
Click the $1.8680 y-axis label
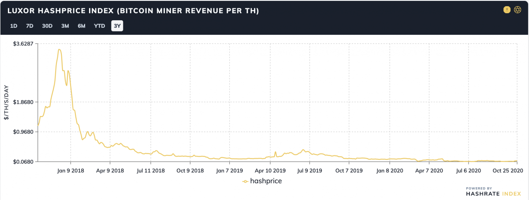pos(23,102)
